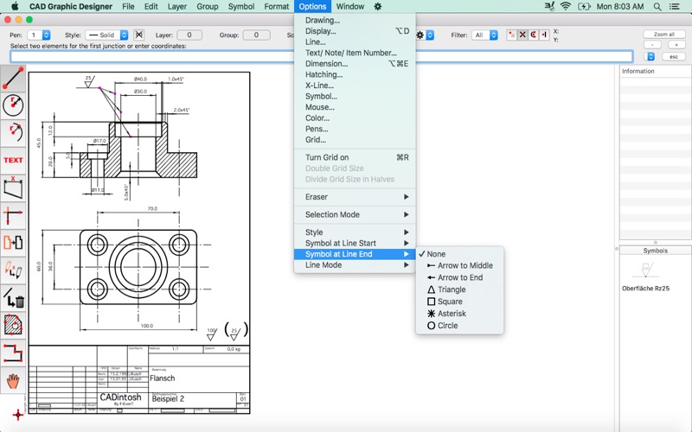Click the Zoom all button
692x432 pixels.
pyautogui.click(x=664, y=35)
